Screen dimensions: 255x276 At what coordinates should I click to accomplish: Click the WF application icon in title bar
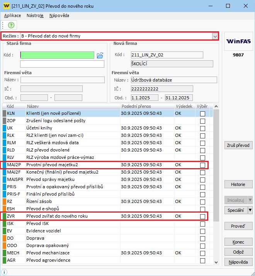tap(6, 6)
